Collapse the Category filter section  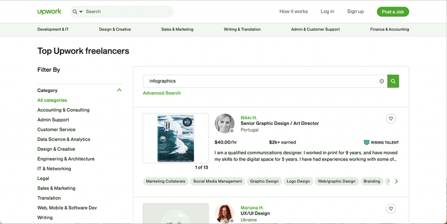119,90
